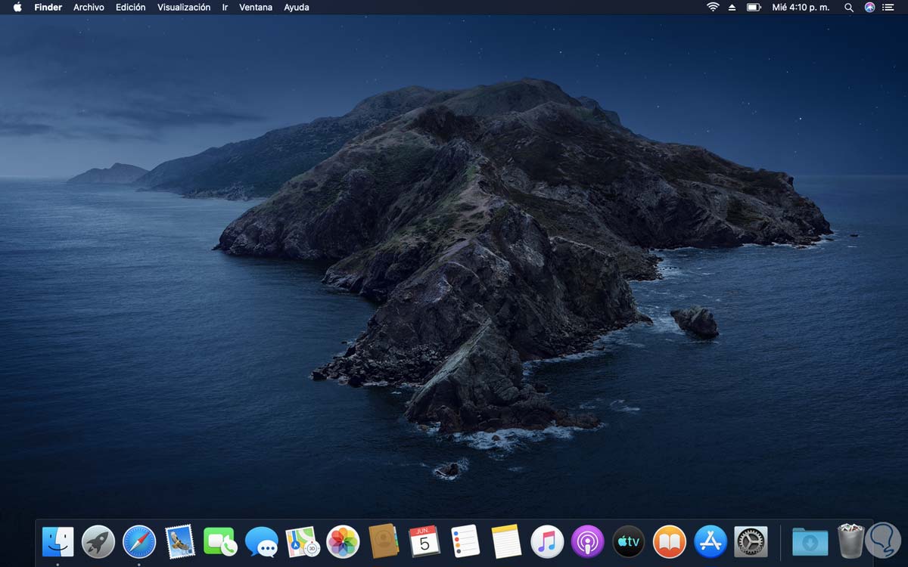Open Launchpad from the Dock
908x567 pixels.
pyautogui.click(x=98, y=542)
